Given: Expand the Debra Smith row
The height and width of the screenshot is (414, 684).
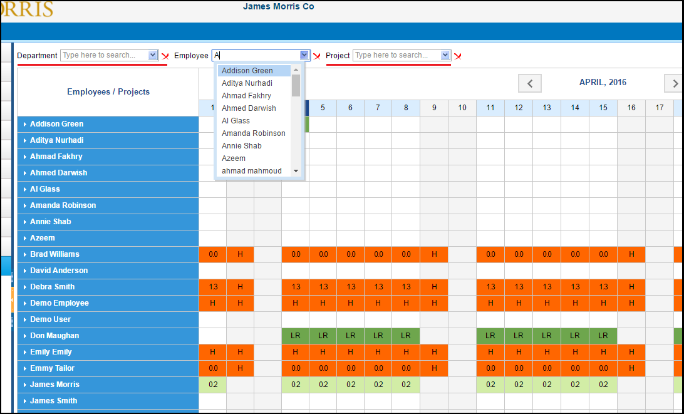Looking at the screenshot, I should pos(25,287).
